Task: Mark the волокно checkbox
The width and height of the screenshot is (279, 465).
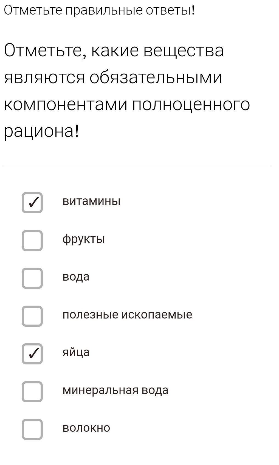Action: point(32,429)
